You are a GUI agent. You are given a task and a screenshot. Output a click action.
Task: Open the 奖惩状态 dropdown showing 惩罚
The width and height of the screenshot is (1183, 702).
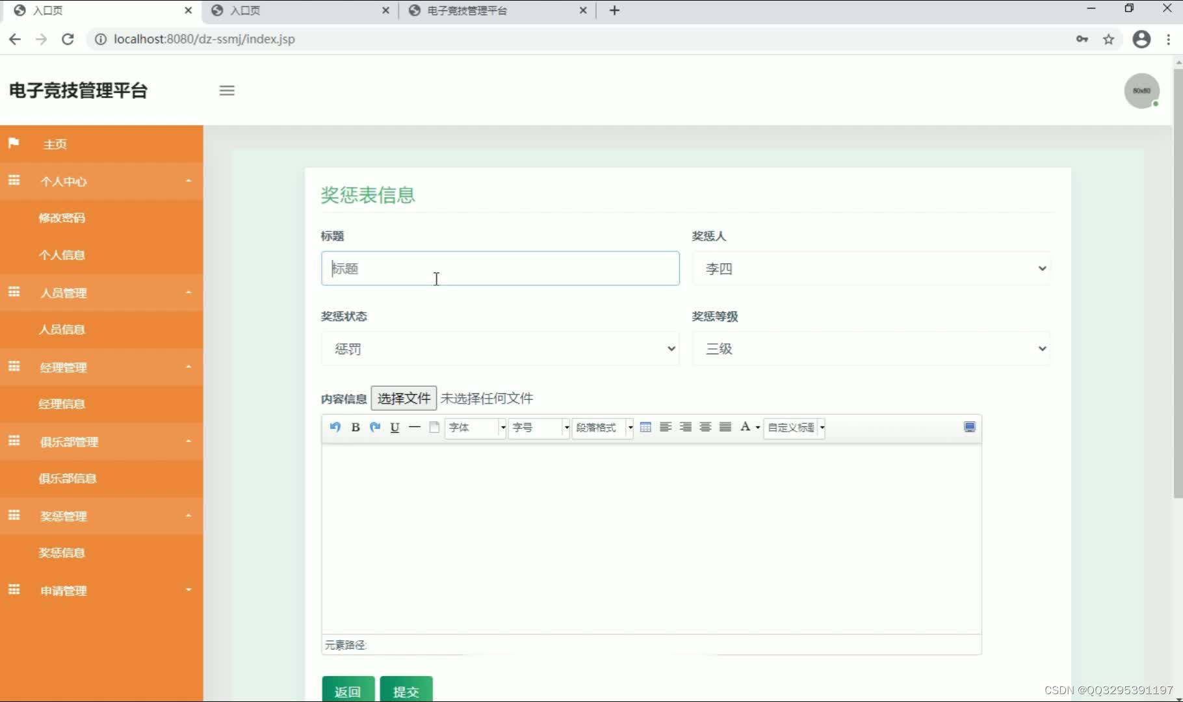pyautogui.click(x=500, y=349)
